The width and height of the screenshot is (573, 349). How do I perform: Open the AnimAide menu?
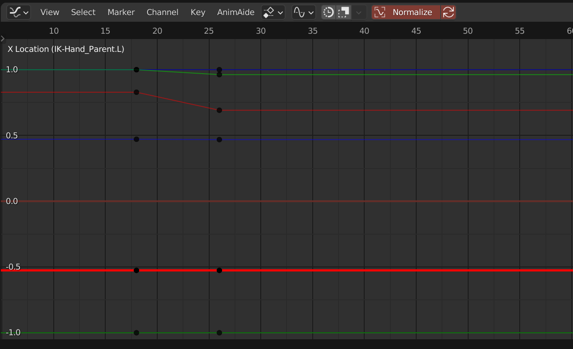pos(236,12)
